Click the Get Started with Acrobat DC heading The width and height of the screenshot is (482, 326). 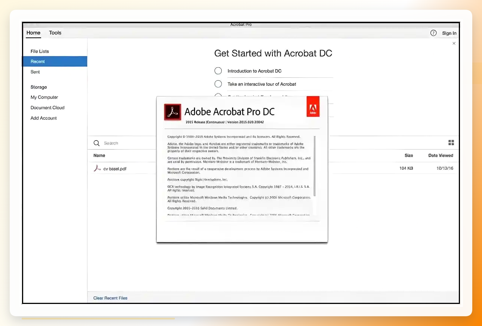(x=273, y=53)
